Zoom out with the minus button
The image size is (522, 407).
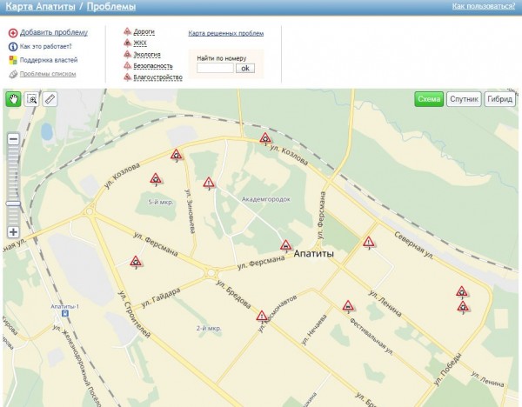(13, 139)
